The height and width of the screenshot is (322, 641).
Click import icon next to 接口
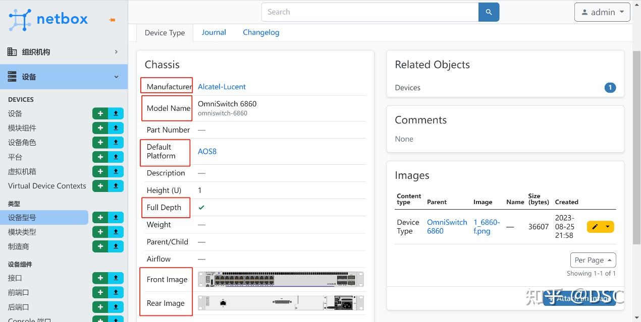point(116,278)
